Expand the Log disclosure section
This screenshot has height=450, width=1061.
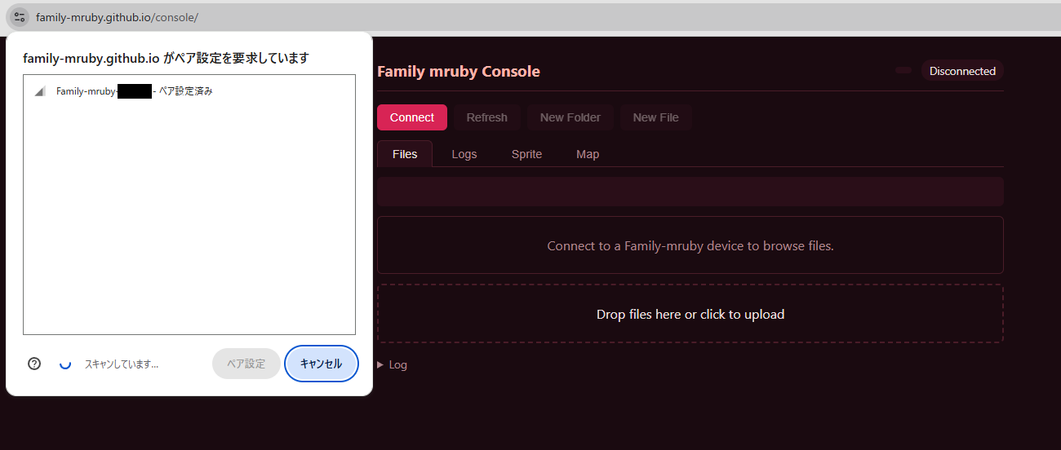393,364
